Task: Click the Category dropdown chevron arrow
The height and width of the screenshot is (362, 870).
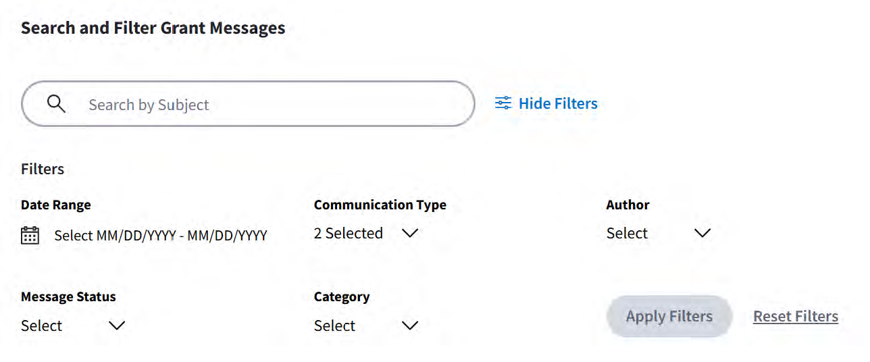Action: (410, 326)
